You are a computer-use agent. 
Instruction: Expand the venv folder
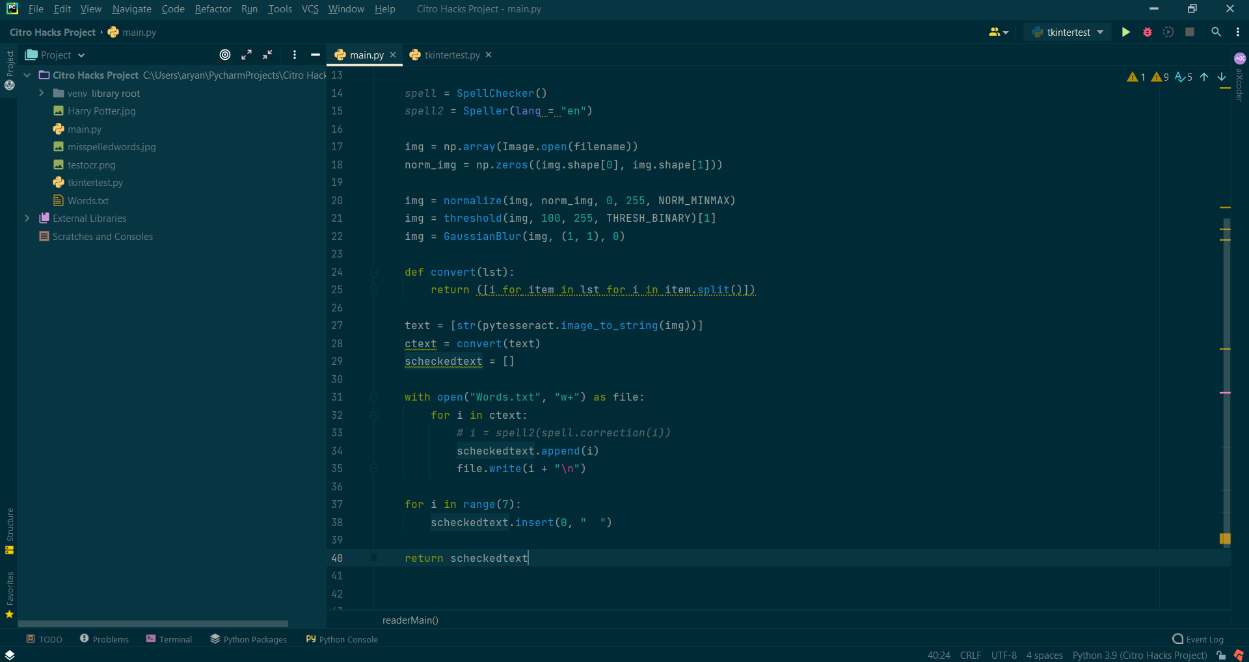42,93
